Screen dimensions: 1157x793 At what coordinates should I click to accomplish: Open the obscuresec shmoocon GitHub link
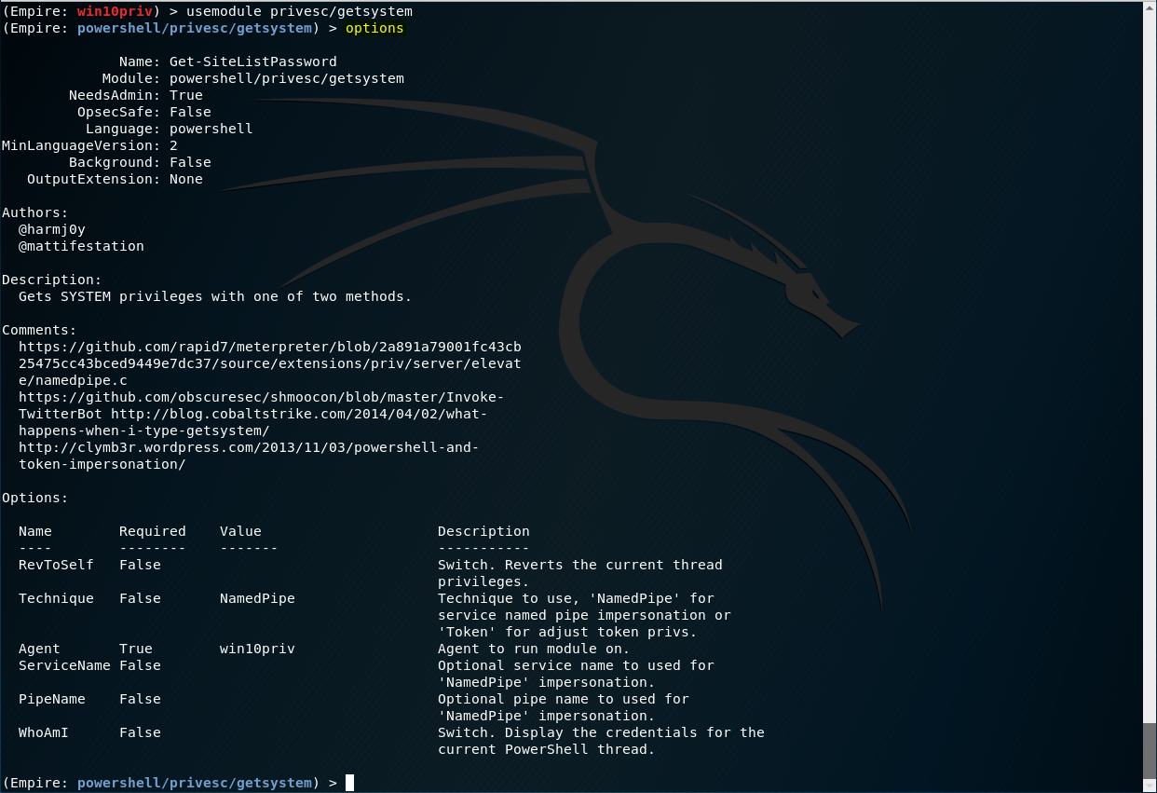(x=261, y=397)
